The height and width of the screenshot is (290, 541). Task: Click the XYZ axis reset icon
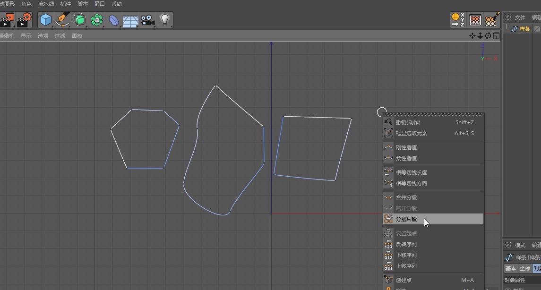pyautogui.click(x=458, y=20)
